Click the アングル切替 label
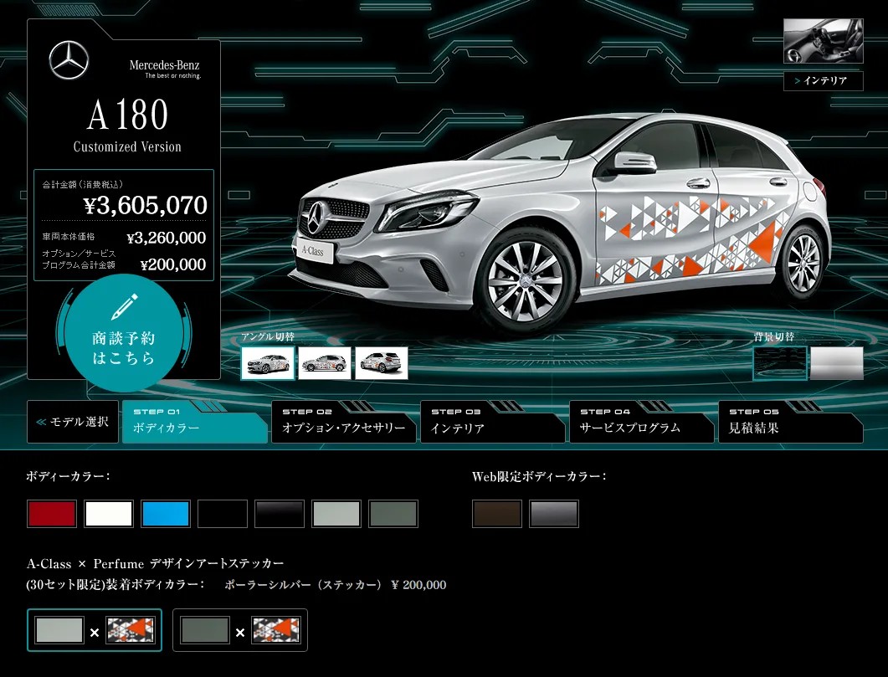Image resolution: width=888 pixels, height=677 pixels. click(x=268, y=336)
